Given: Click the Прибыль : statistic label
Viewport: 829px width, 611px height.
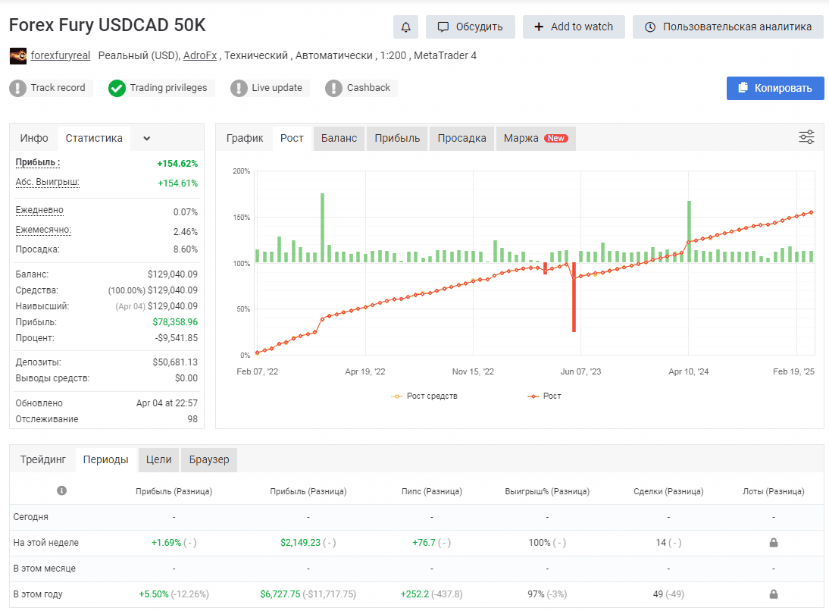Looking at the screenshot, I should tap(38, 163).
